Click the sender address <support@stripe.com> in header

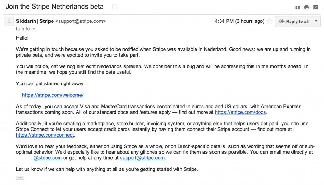pyautogui.click(x=80, y=21)
